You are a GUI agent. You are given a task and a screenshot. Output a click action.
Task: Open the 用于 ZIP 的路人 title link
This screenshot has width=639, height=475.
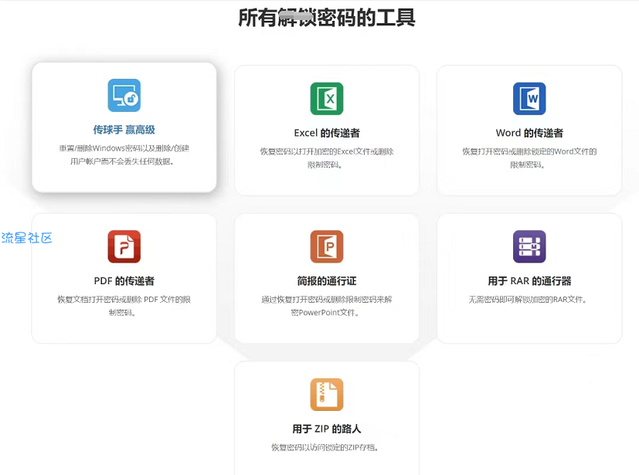click(326, 429)
